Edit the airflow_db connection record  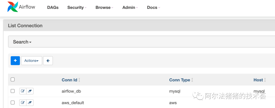pyautogui.click(x=23, y=91)
